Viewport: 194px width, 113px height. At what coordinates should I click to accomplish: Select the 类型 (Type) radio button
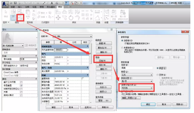coord(157,68)
